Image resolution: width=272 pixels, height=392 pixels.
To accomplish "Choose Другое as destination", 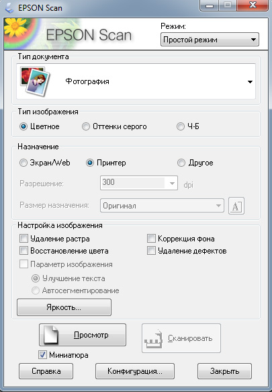I will click(x=181, y=163).
